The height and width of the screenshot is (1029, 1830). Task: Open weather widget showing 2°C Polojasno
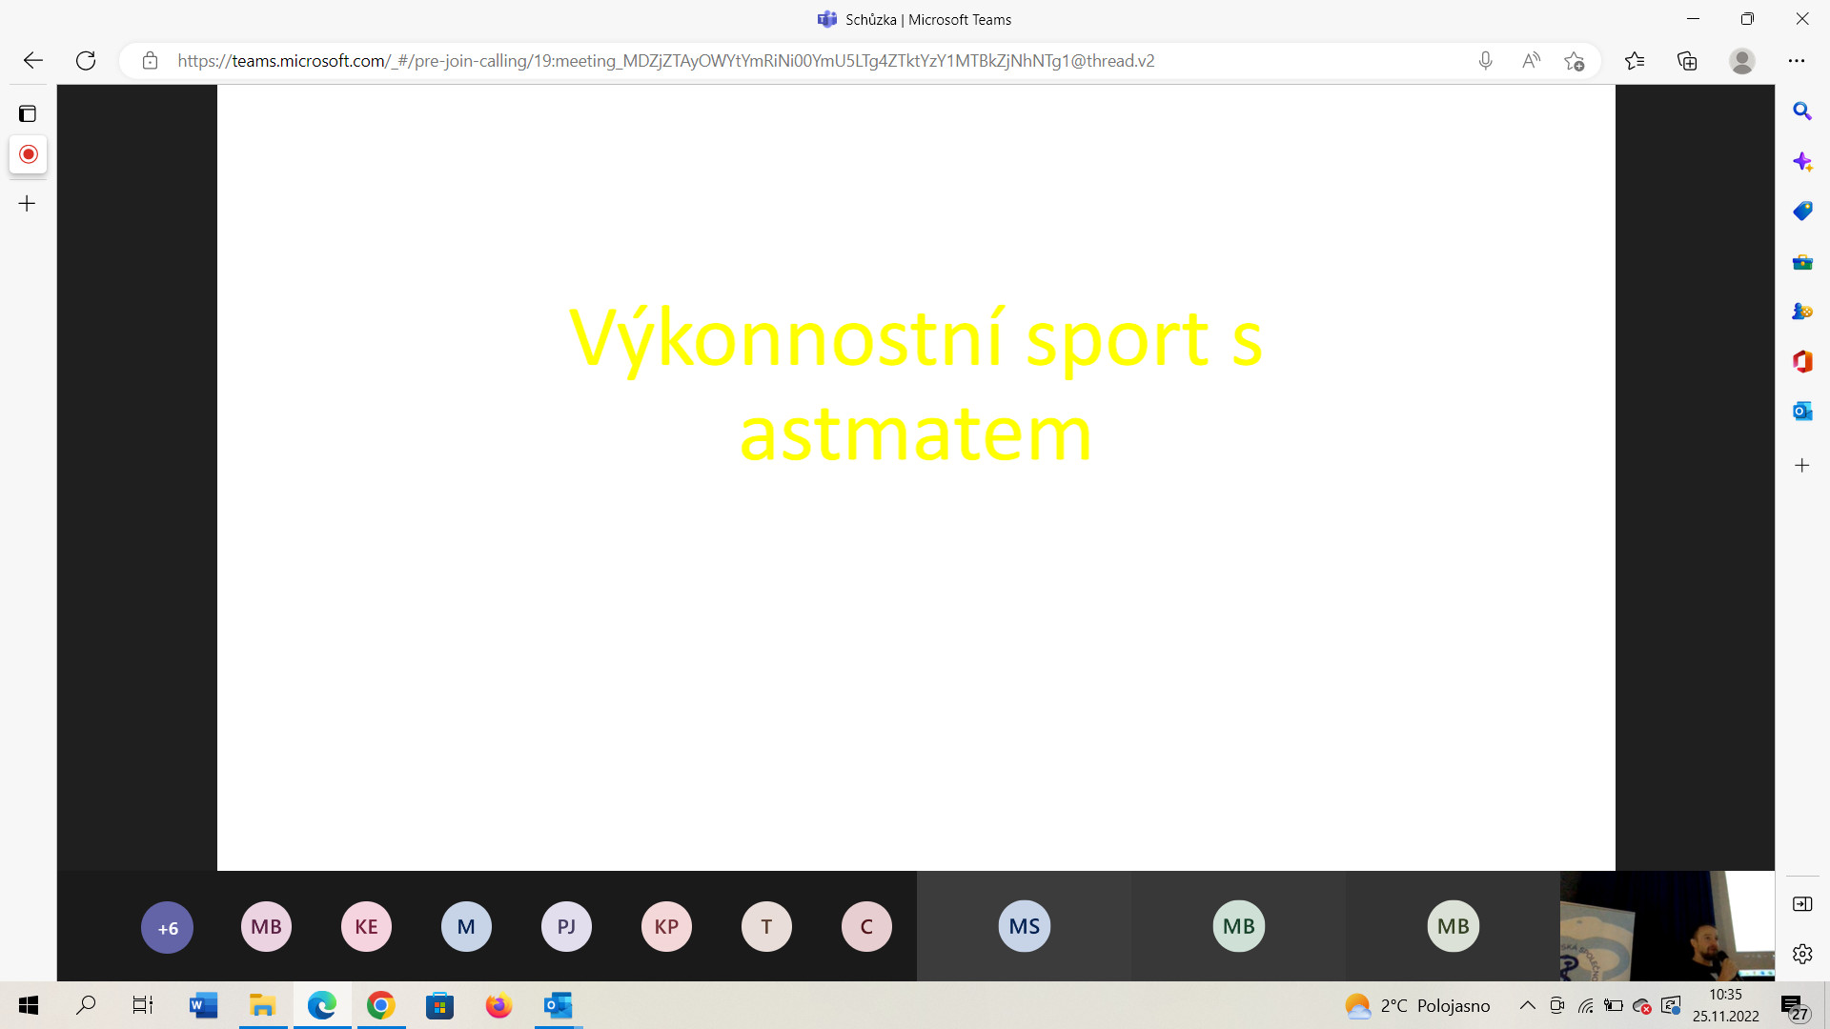1417,1005
